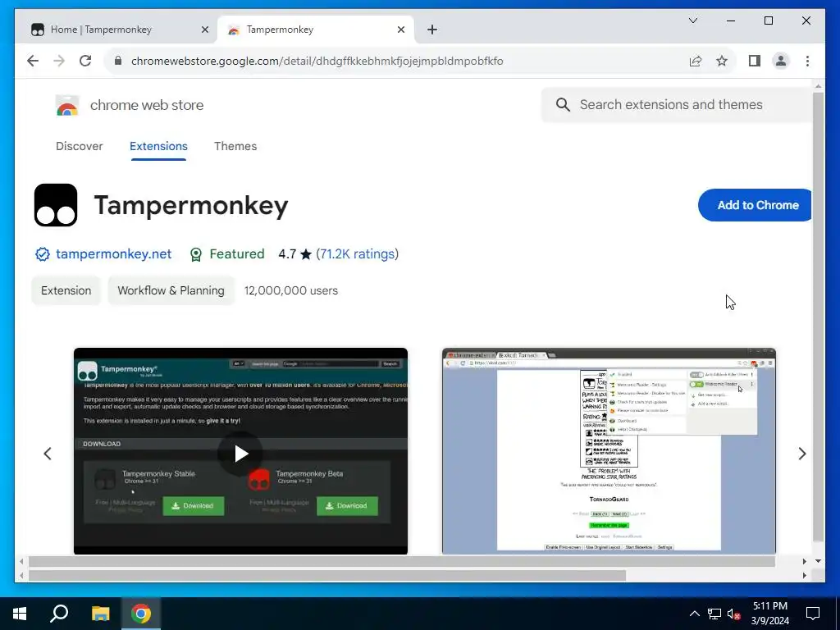This screenshot has height=630, width=840.
Task: Open the clock showing 5:11 PM
Action: (x=769, y=614)
